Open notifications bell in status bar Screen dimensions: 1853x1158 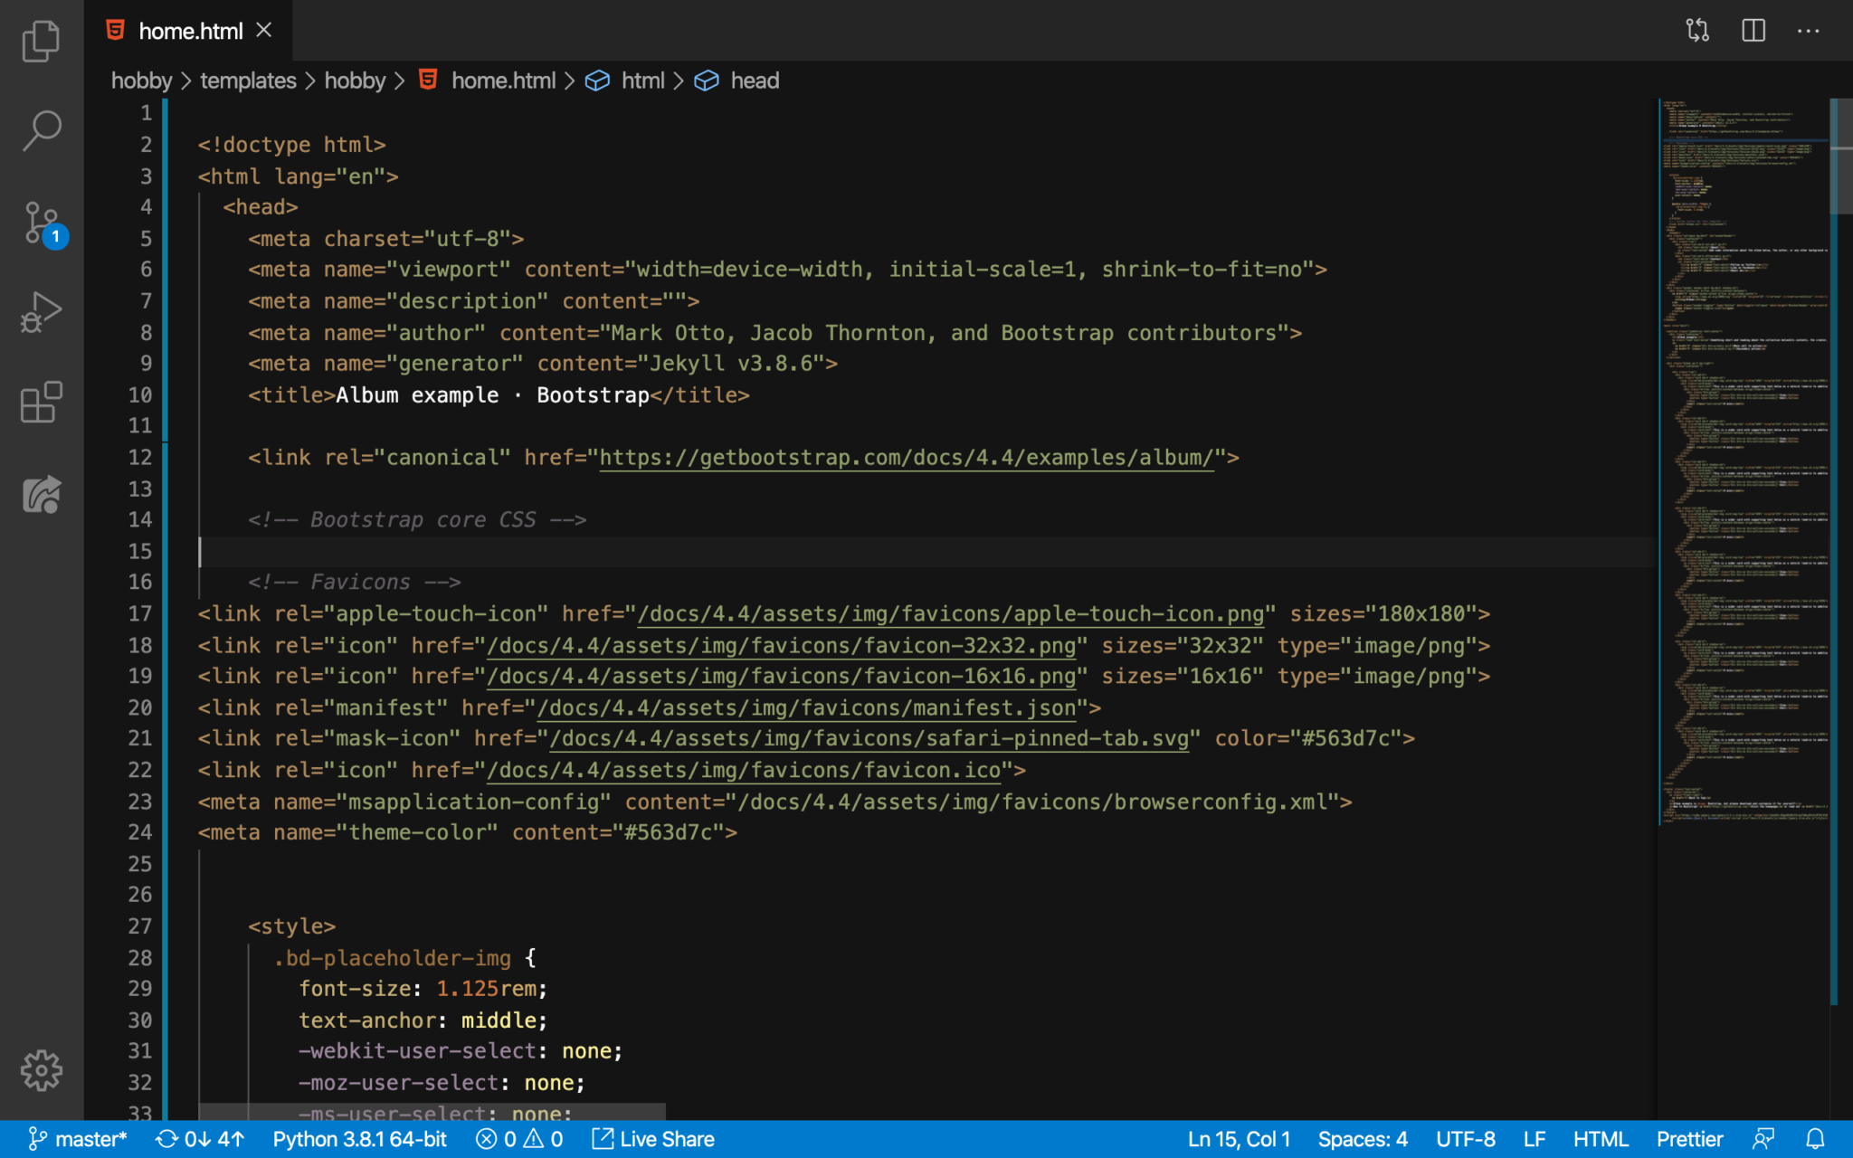(x=1815, y=1139)
